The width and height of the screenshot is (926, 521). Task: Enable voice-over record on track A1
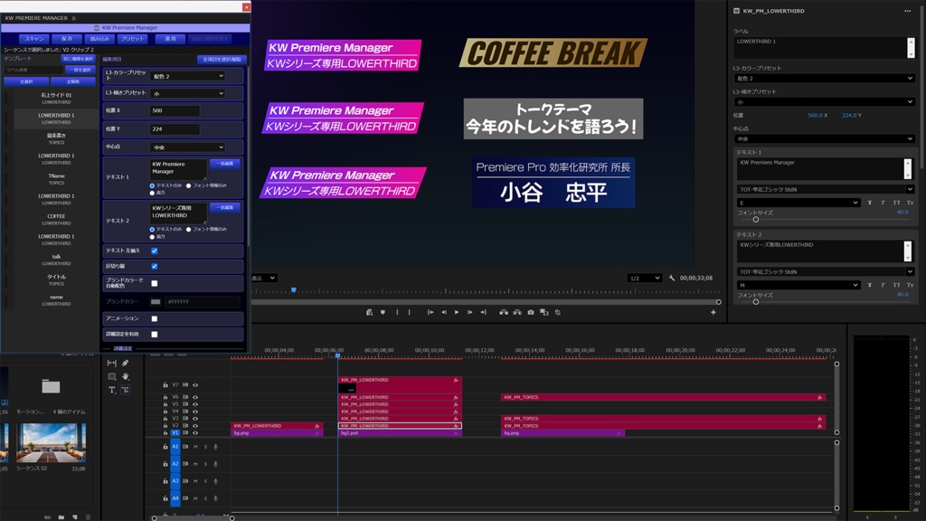click(x=215, y=447)
